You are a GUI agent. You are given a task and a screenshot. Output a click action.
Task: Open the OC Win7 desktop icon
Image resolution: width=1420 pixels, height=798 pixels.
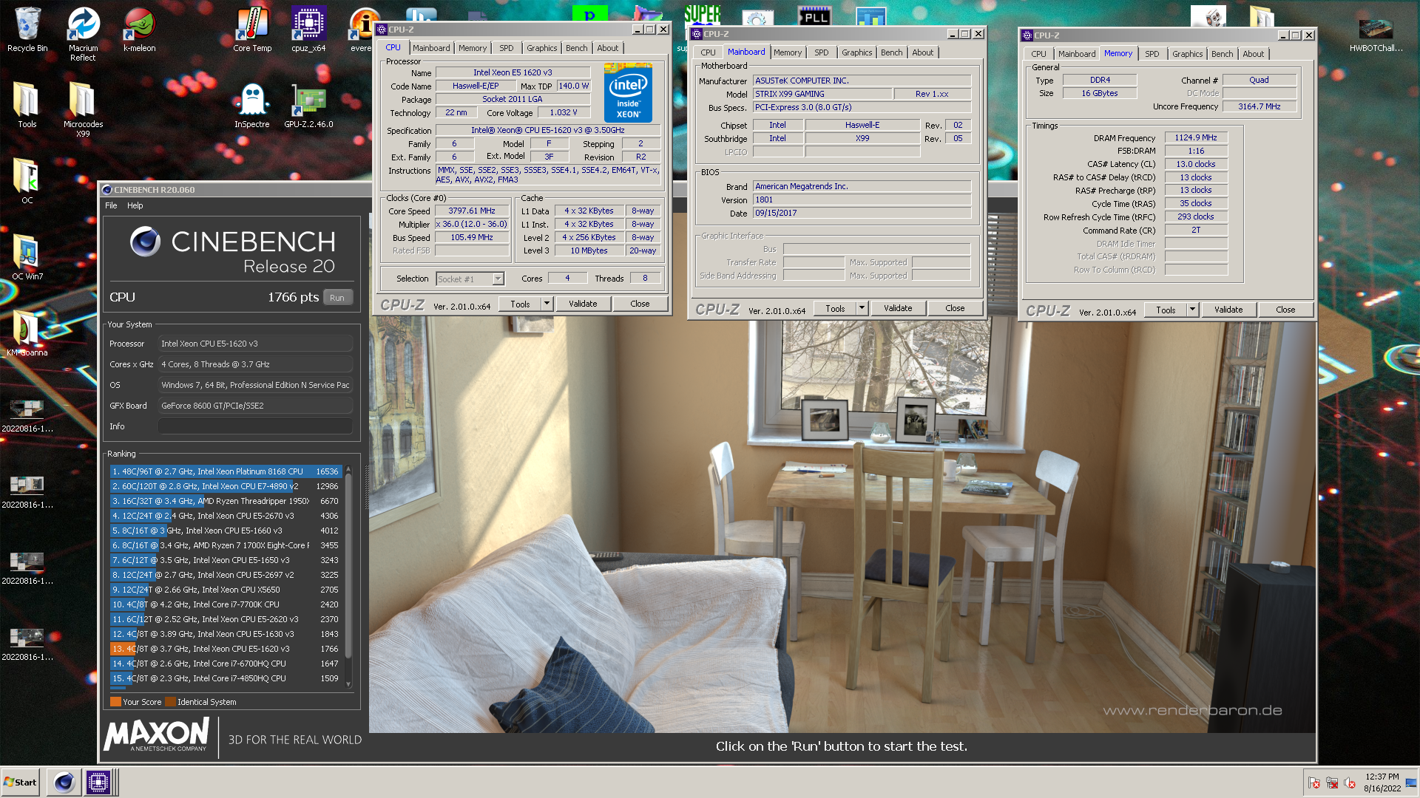tap(27, 258)
